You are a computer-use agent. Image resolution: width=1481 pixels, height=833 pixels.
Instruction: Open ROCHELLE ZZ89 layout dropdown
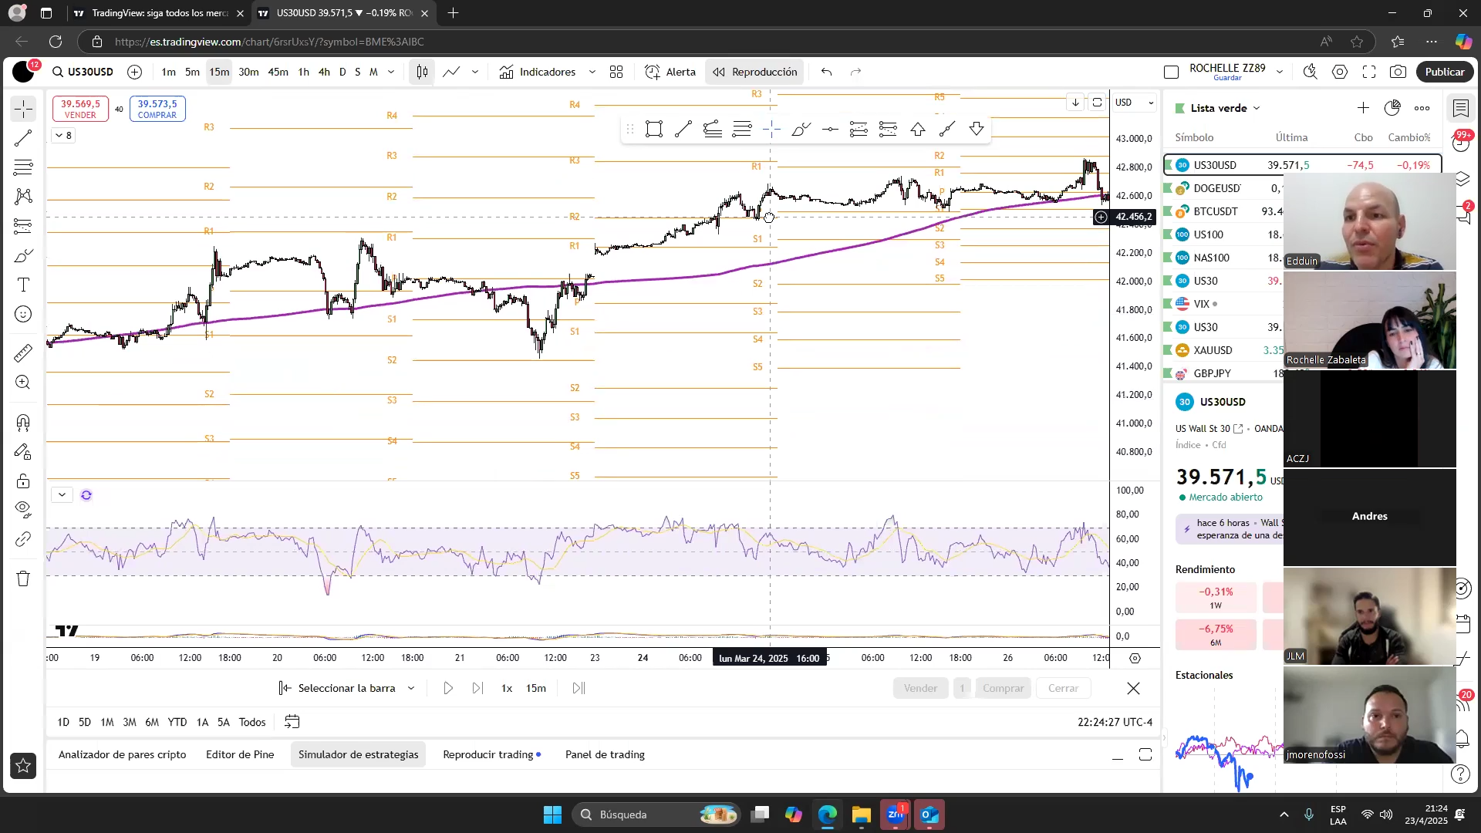coord(1279,72)
